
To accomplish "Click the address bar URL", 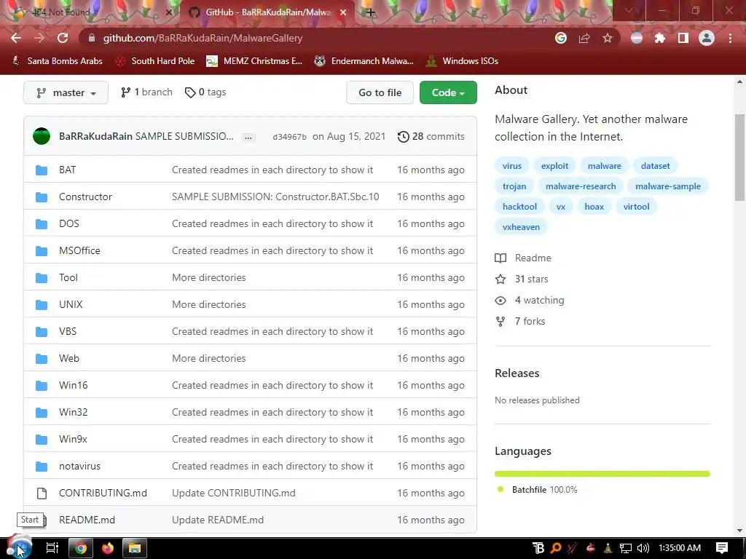I will (x=203, y=38).
